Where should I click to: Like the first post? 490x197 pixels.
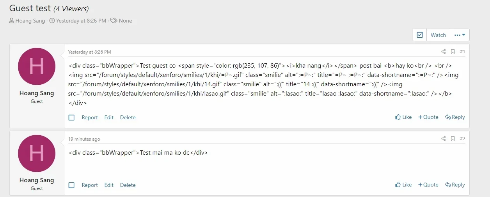coord(403,117)
